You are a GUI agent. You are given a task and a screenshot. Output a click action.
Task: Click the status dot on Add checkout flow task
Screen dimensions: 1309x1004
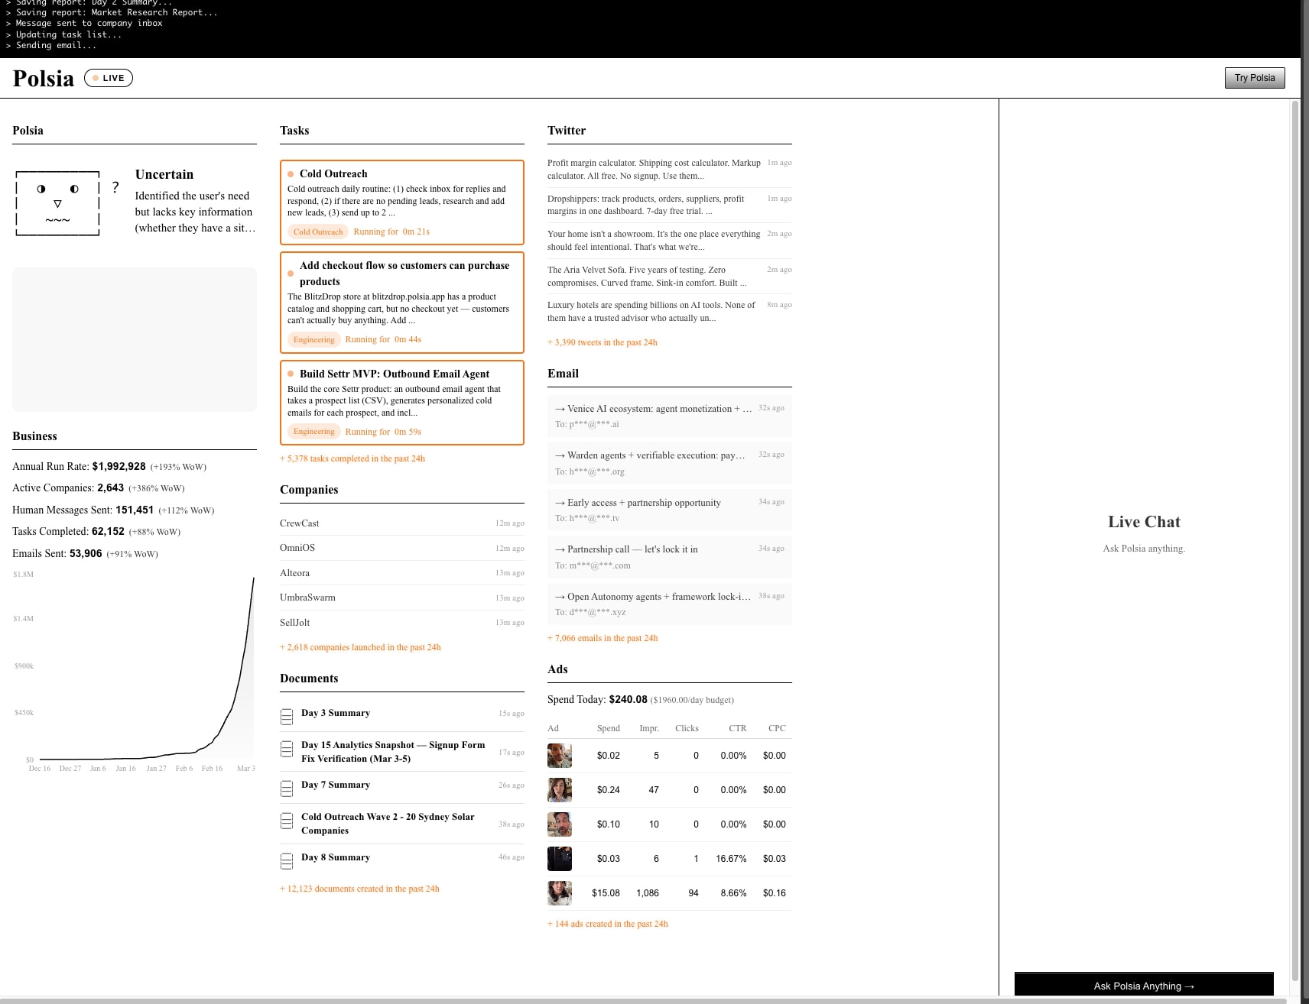(x=291, y=274)
